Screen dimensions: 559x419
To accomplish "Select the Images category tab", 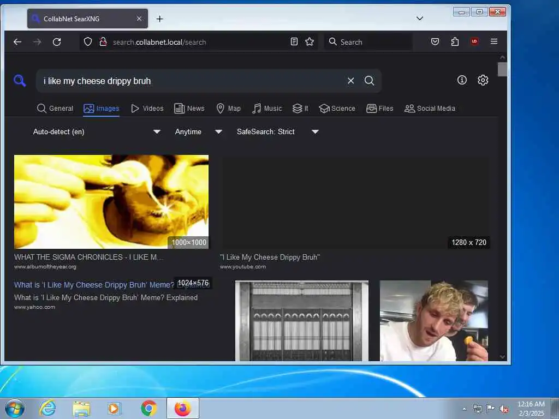I will point(101,109).
